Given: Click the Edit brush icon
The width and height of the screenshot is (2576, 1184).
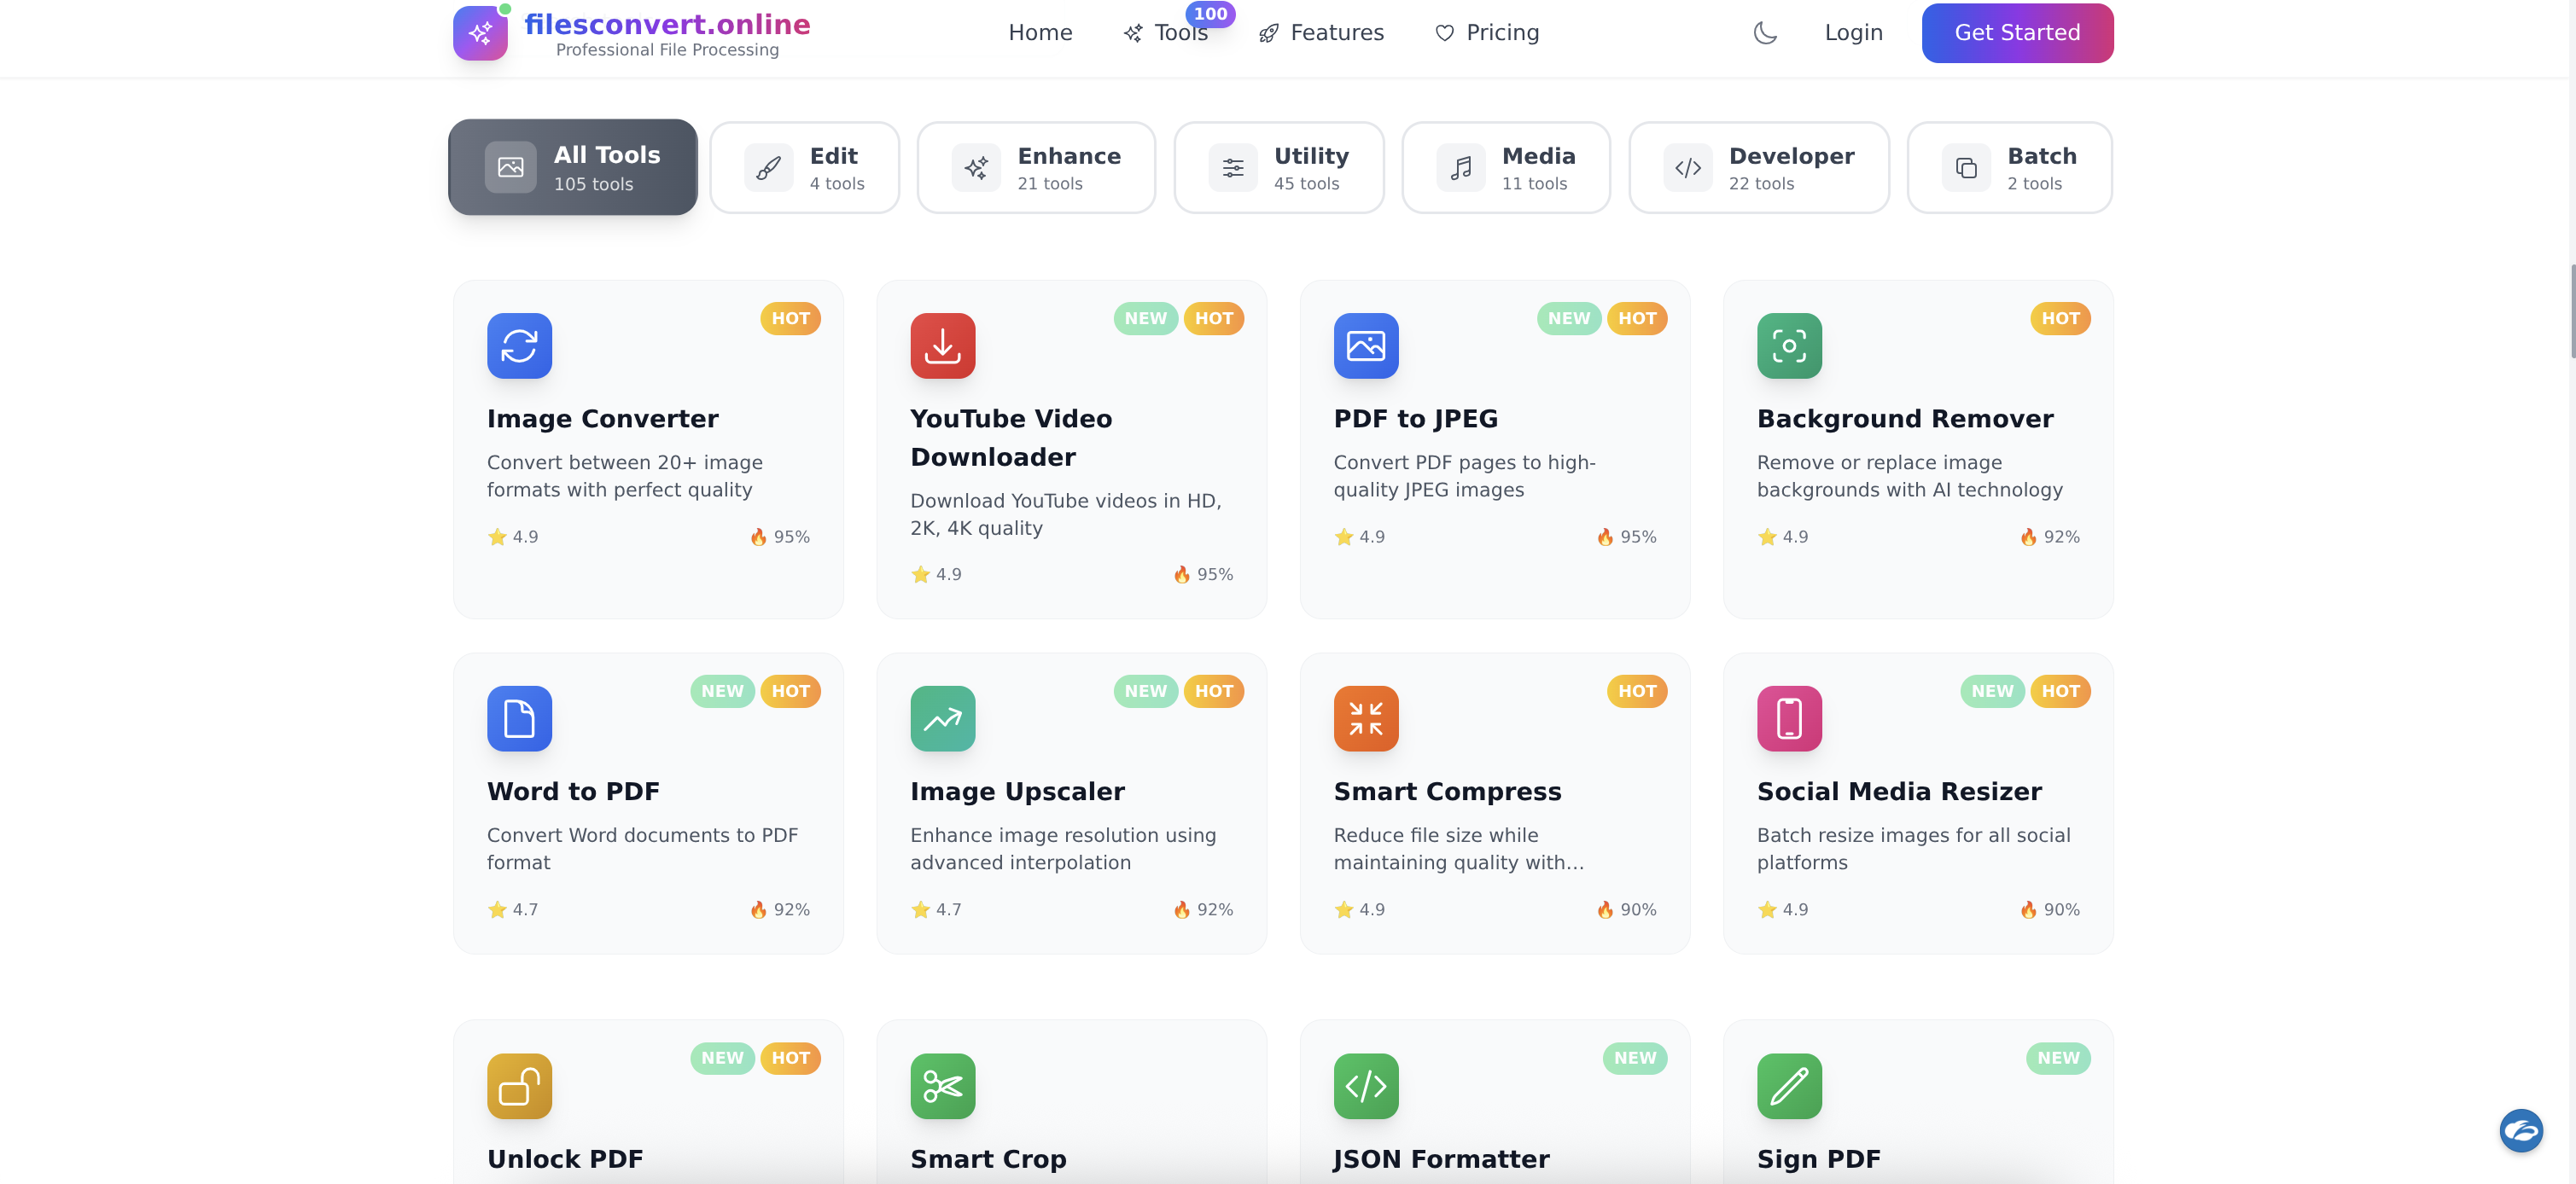Looking at the screenshot, I should [x=768, y=168].
